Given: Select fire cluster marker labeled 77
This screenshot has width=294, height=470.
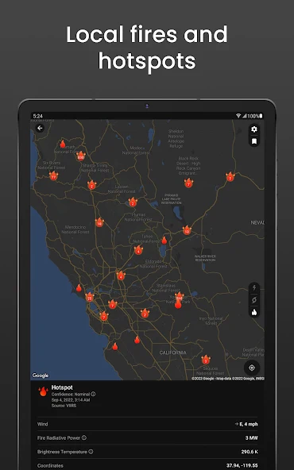Looking at the screenshot, I should pos(53,175).
